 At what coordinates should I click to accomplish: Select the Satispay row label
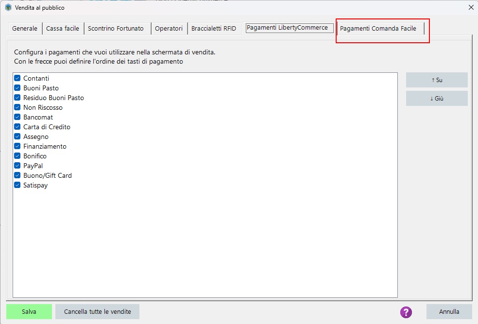35,186
